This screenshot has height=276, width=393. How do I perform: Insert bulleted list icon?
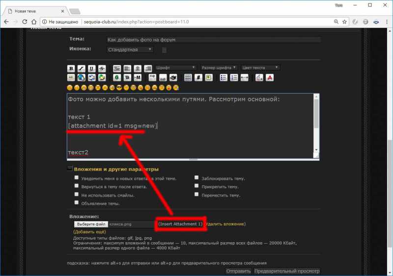click(224, 77)
